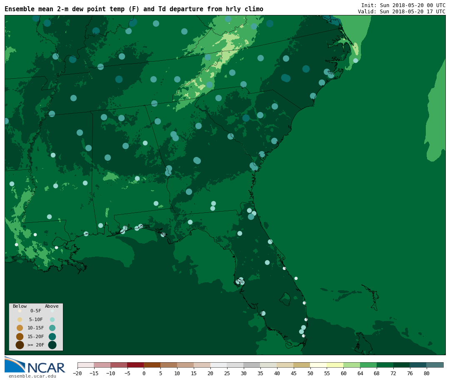The width and height of the screenshot is (450, 381).
Task: Select the Init time line
Action: point(403,5)
